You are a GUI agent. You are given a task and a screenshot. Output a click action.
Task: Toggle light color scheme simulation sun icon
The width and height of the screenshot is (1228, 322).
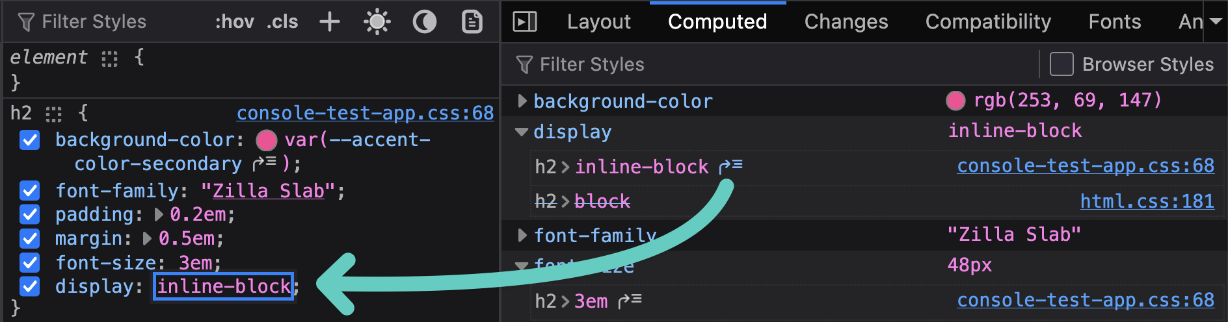click(377, 22)
